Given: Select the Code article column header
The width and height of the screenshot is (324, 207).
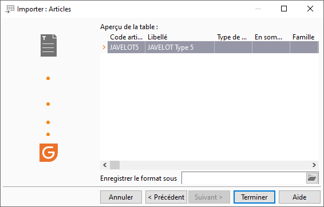Looking at the screenshot, I should (127, 37).
